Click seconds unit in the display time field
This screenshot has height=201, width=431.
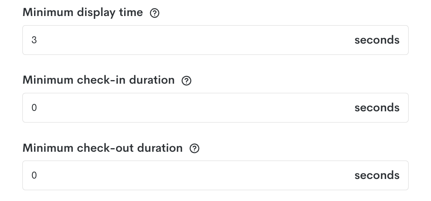(x=377, y=40)
